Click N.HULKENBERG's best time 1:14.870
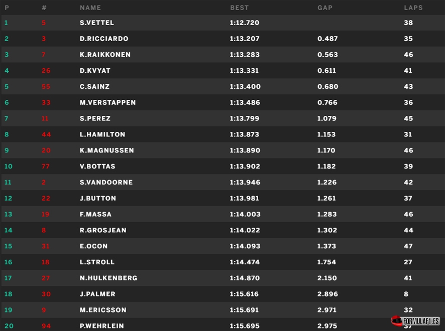The image size is (445, 331). 245,278
